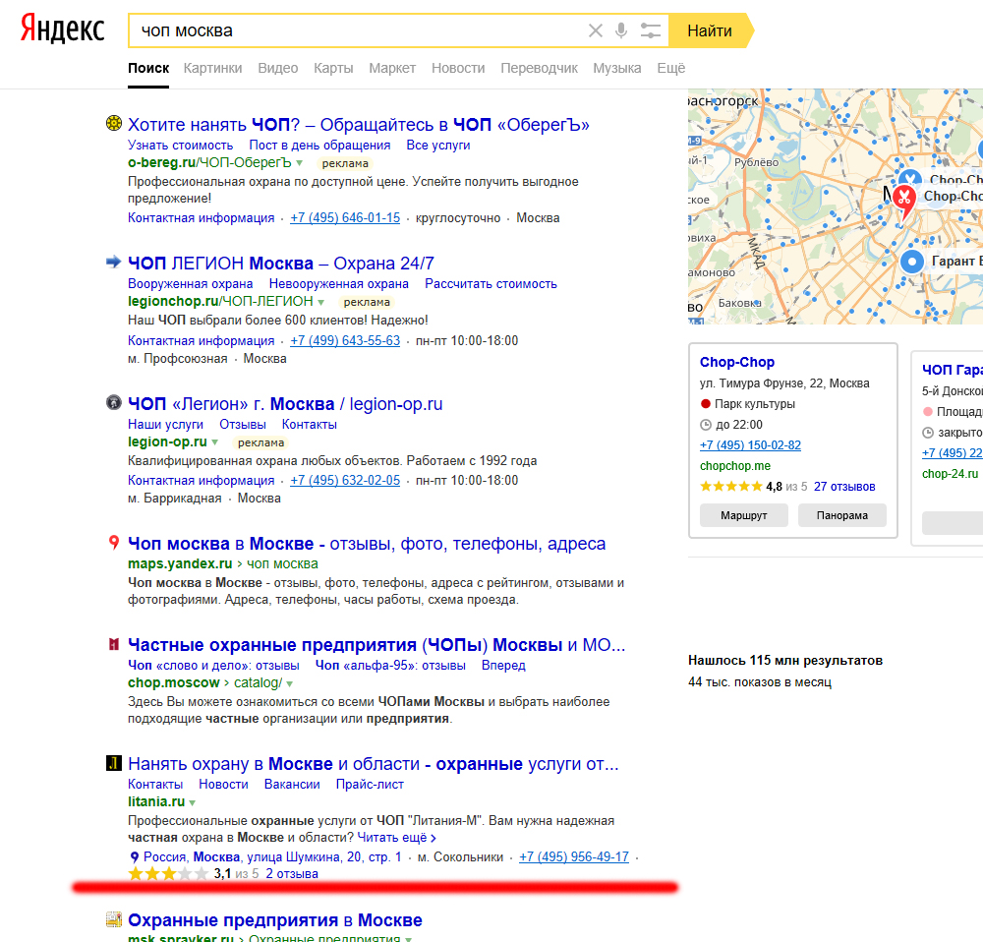Click the Панорама button in Chop-Chop card

click(842, 515)
